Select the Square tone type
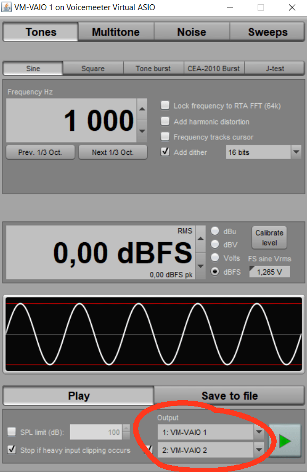This screenshot has width=307, height=472. (x=93, y=69)
